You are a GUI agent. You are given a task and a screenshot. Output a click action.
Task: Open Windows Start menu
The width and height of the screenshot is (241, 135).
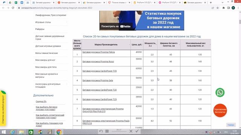pos(4,132)
